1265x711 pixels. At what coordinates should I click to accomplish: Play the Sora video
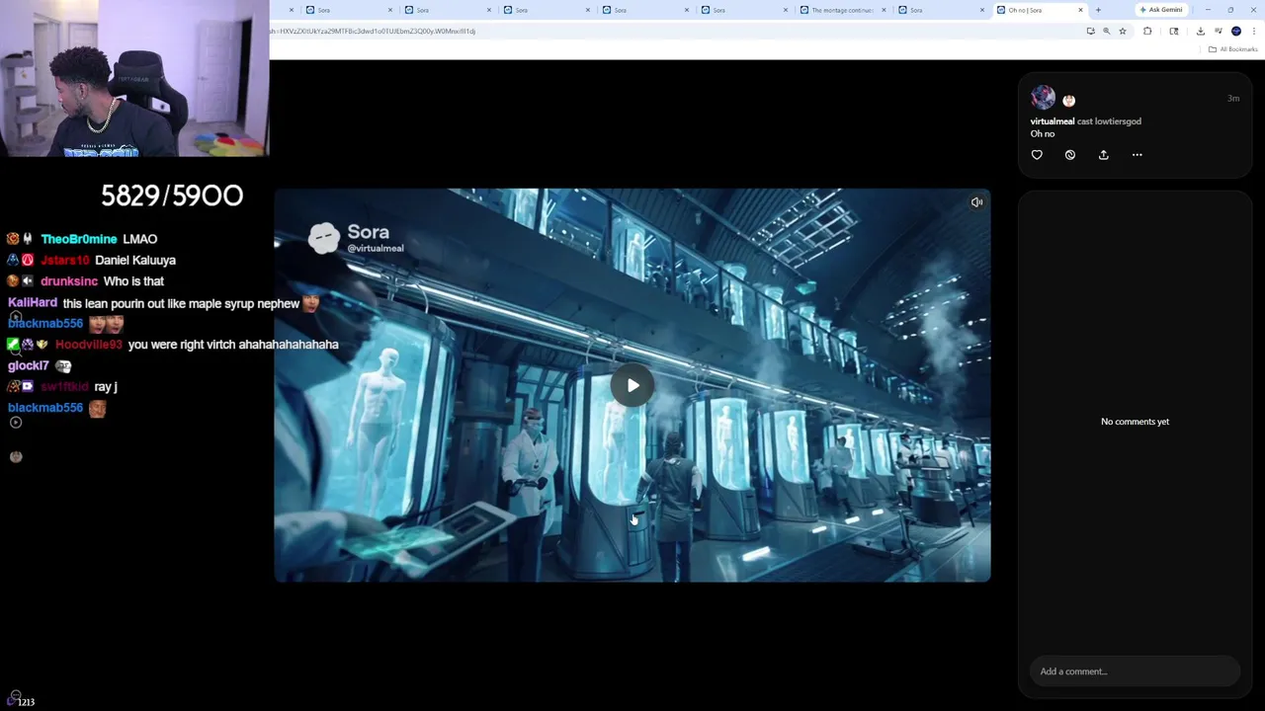coord(632,386)
